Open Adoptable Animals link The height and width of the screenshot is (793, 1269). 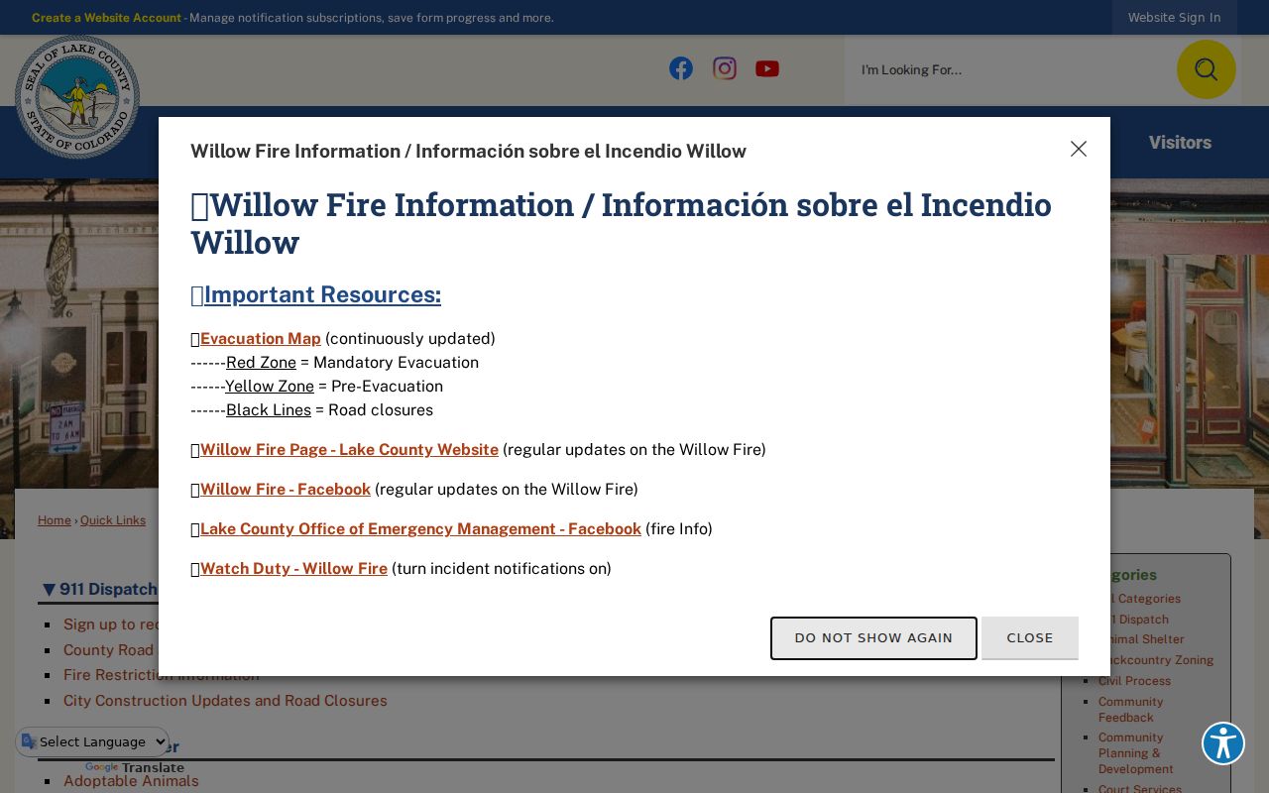tap(131, 781)
